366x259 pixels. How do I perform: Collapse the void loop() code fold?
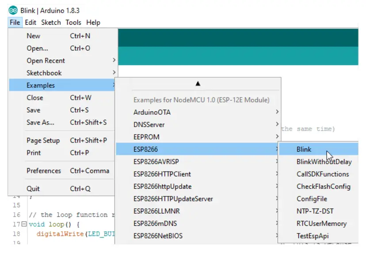24,224
